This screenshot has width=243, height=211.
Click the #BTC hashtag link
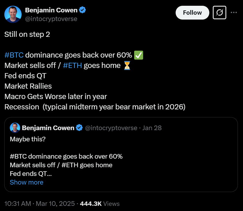coord(14,55)
